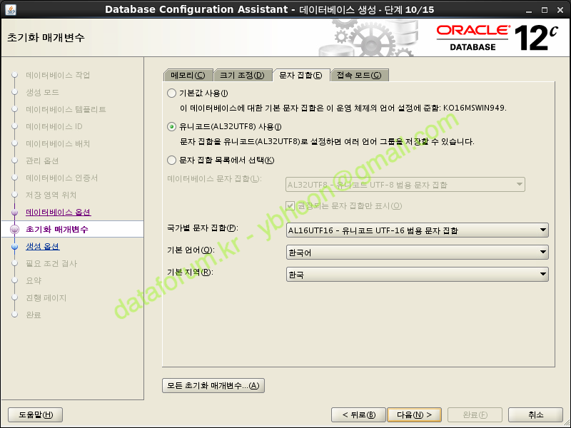
Task: Open the 국가별 문자 집합 dropdown
Action: pos(417,230)
